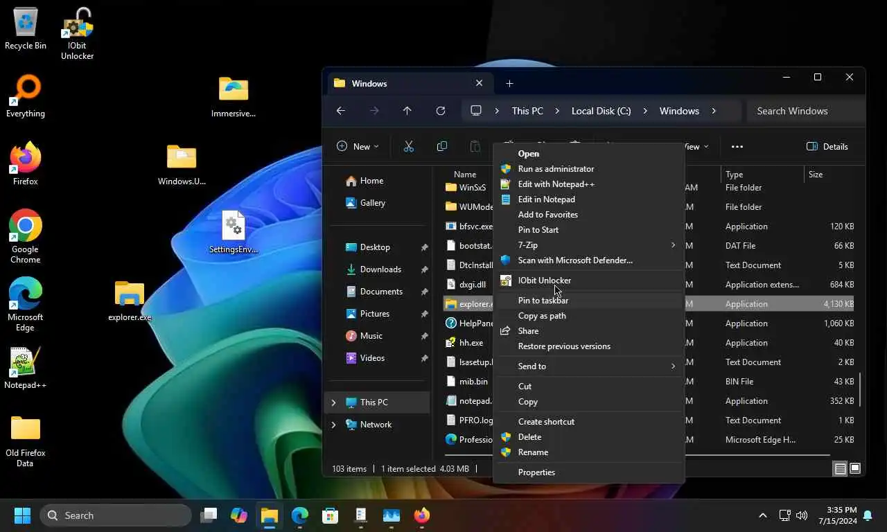Select IObit Unlocker in context menu
This screenshot has width=887, height=532.
point(588,281)
